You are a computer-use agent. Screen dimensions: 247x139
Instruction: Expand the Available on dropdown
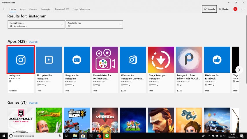click(94, 24)
